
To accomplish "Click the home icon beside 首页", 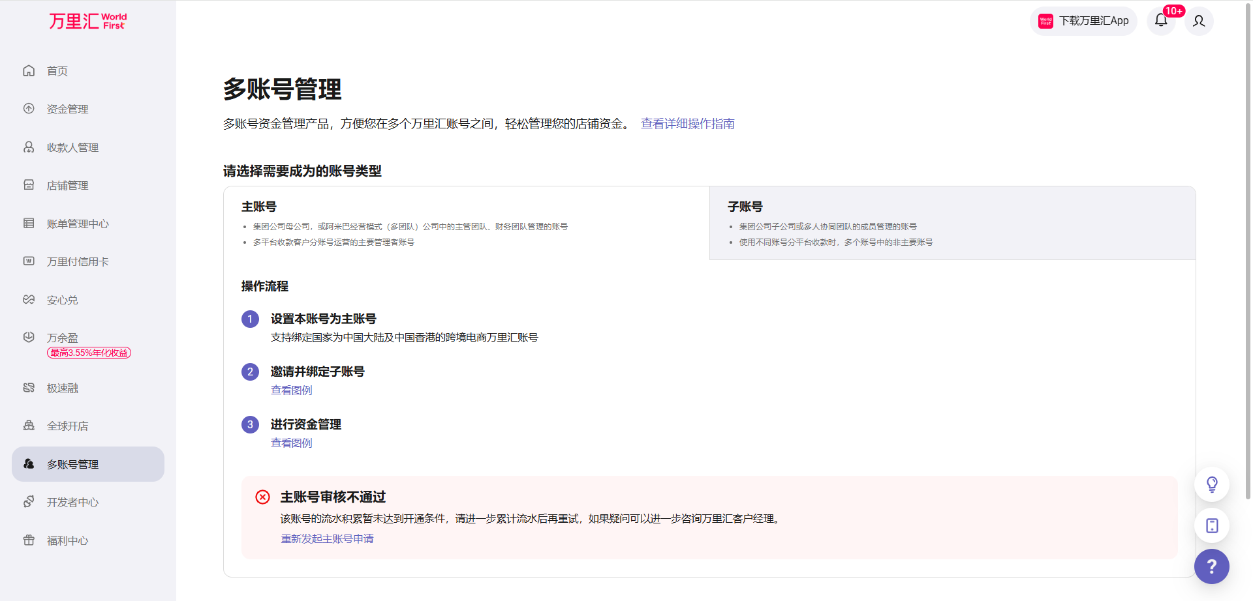I will [x=29, y=71].
